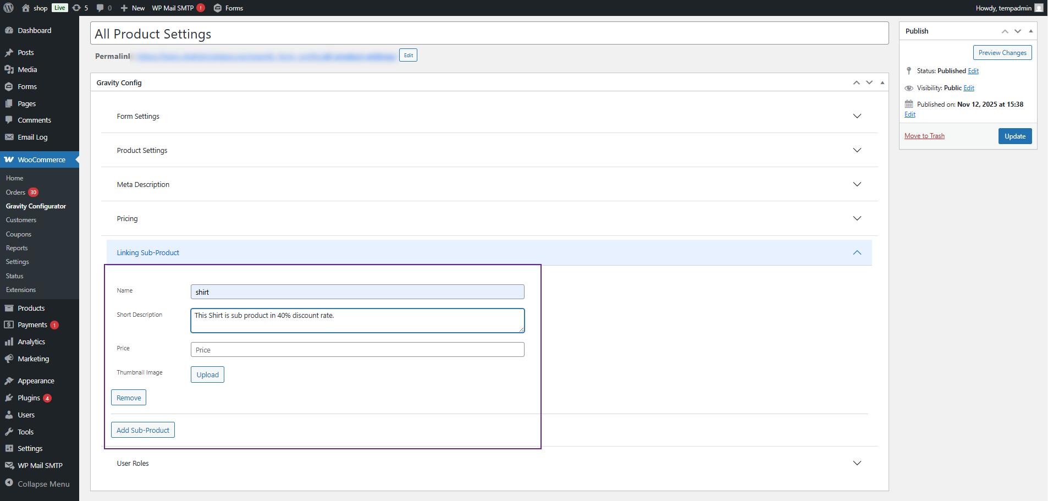Open Gravity Configurator submenu item
Screen dimensions: 1048x501
(x=36, y=206)
